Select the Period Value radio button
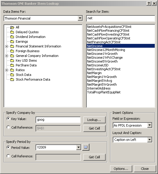 (8, 147)
